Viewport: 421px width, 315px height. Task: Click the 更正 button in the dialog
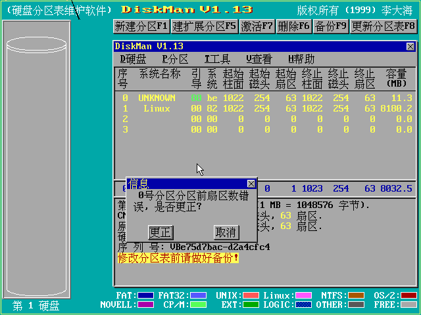click(161, 232)
